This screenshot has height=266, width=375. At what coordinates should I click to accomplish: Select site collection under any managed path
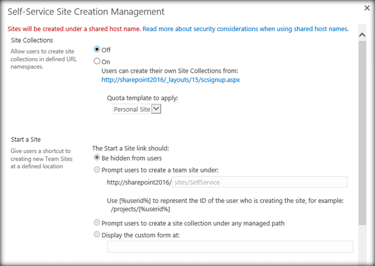point(97,222)
